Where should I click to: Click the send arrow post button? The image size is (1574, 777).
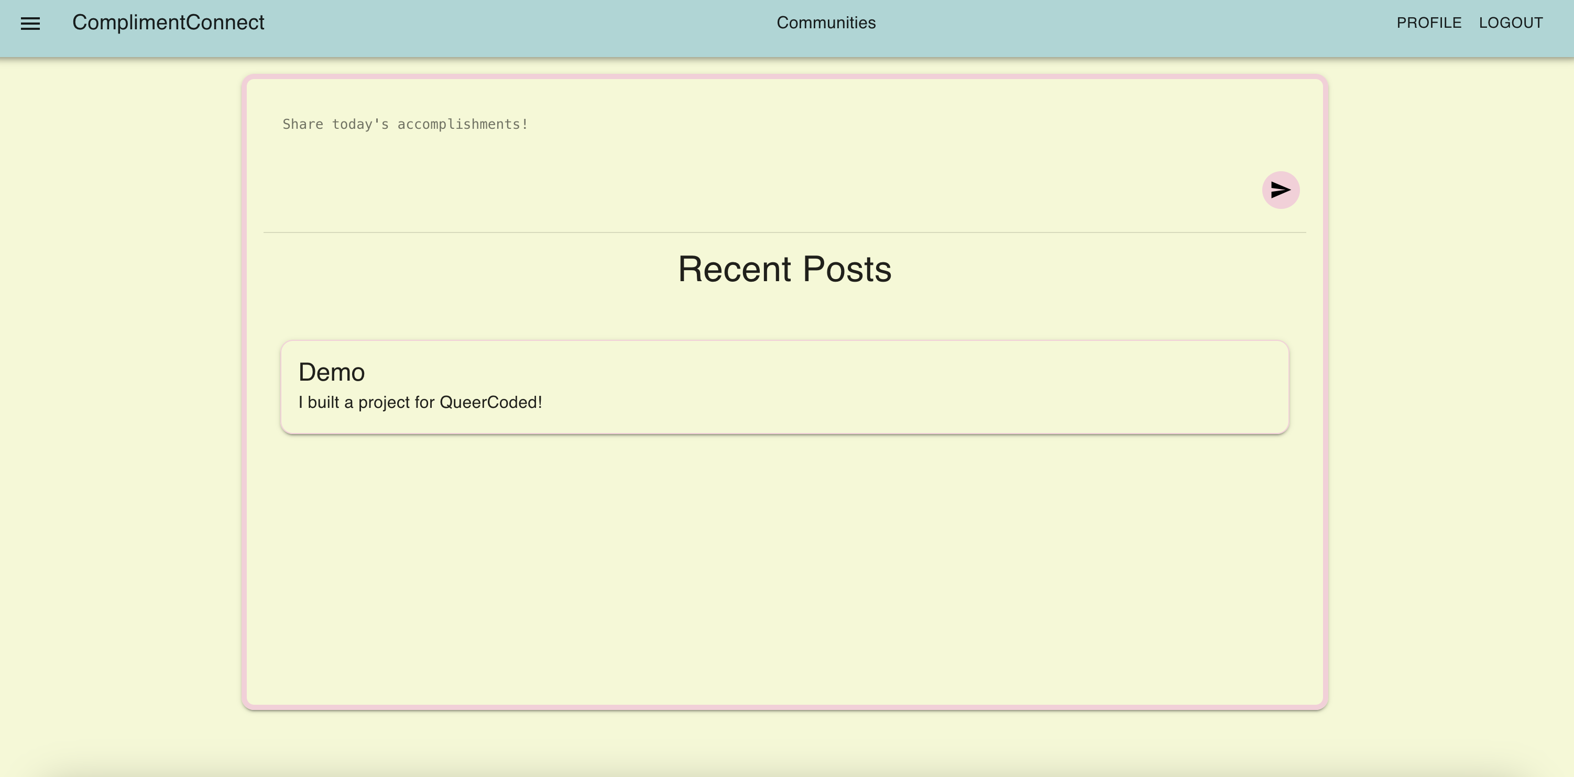[x=1280, y=190]
